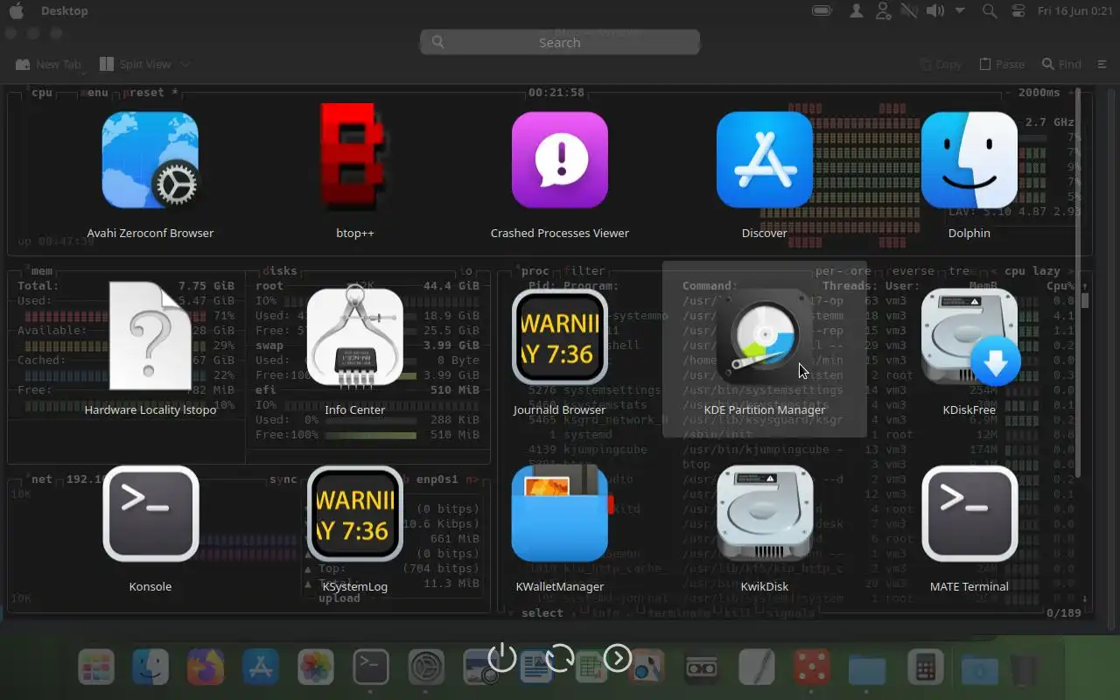This screenshot has height=700, width=1120.
Task: Click the power off button
Action: pyautogui.click(x=502, y=658)
